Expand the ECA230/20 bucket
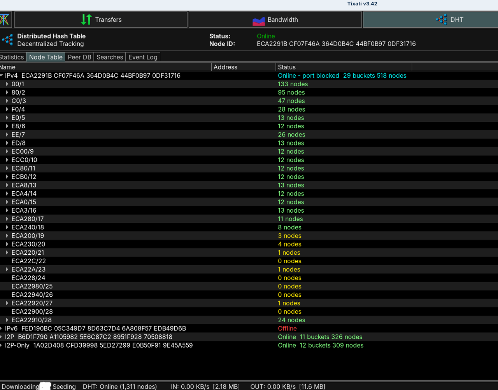The height and width of the screenshot is (390, 498). (x=7, y=244)
